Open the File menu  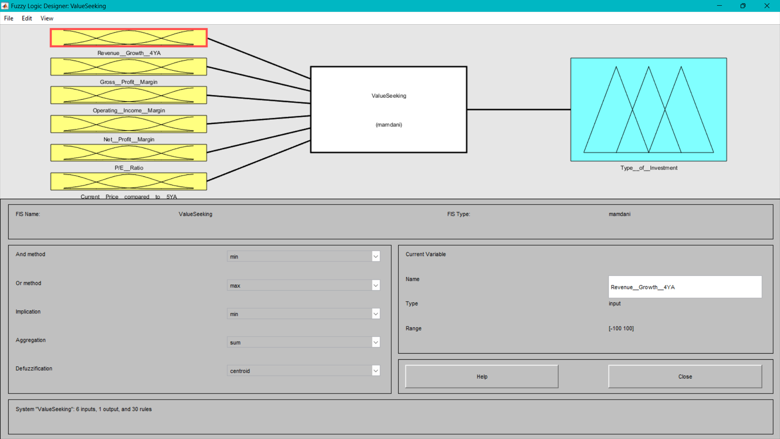[9, 18]
